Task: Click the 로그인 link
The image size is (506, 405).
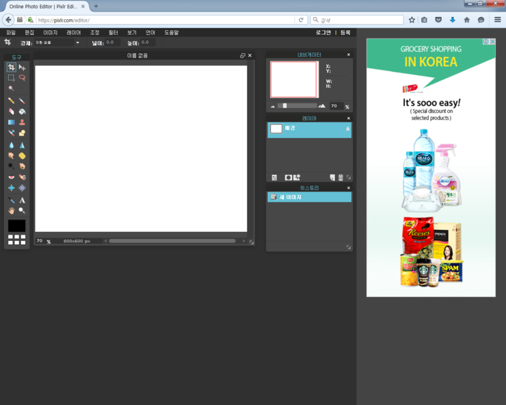Action: point(323,32)
